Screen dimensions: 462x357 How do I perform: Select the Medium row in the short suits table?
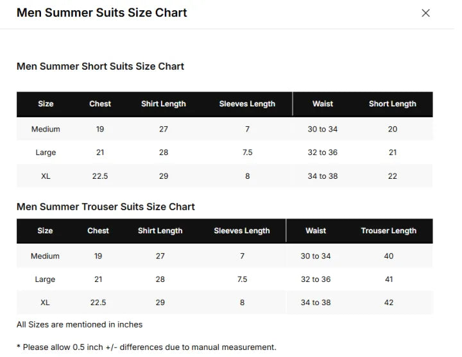point(225,129)
